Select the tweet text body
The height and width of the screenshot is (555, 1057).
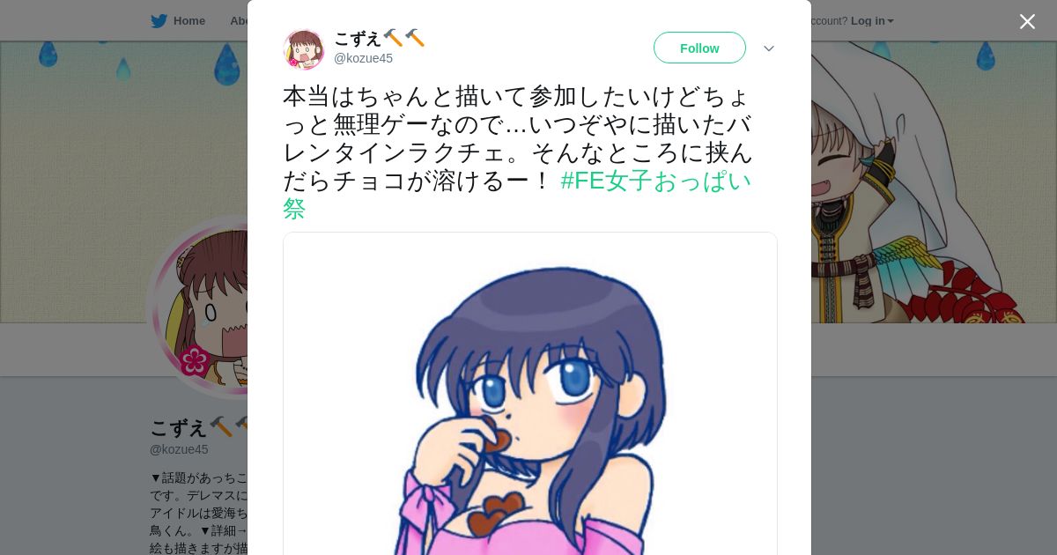pos(517,152)
